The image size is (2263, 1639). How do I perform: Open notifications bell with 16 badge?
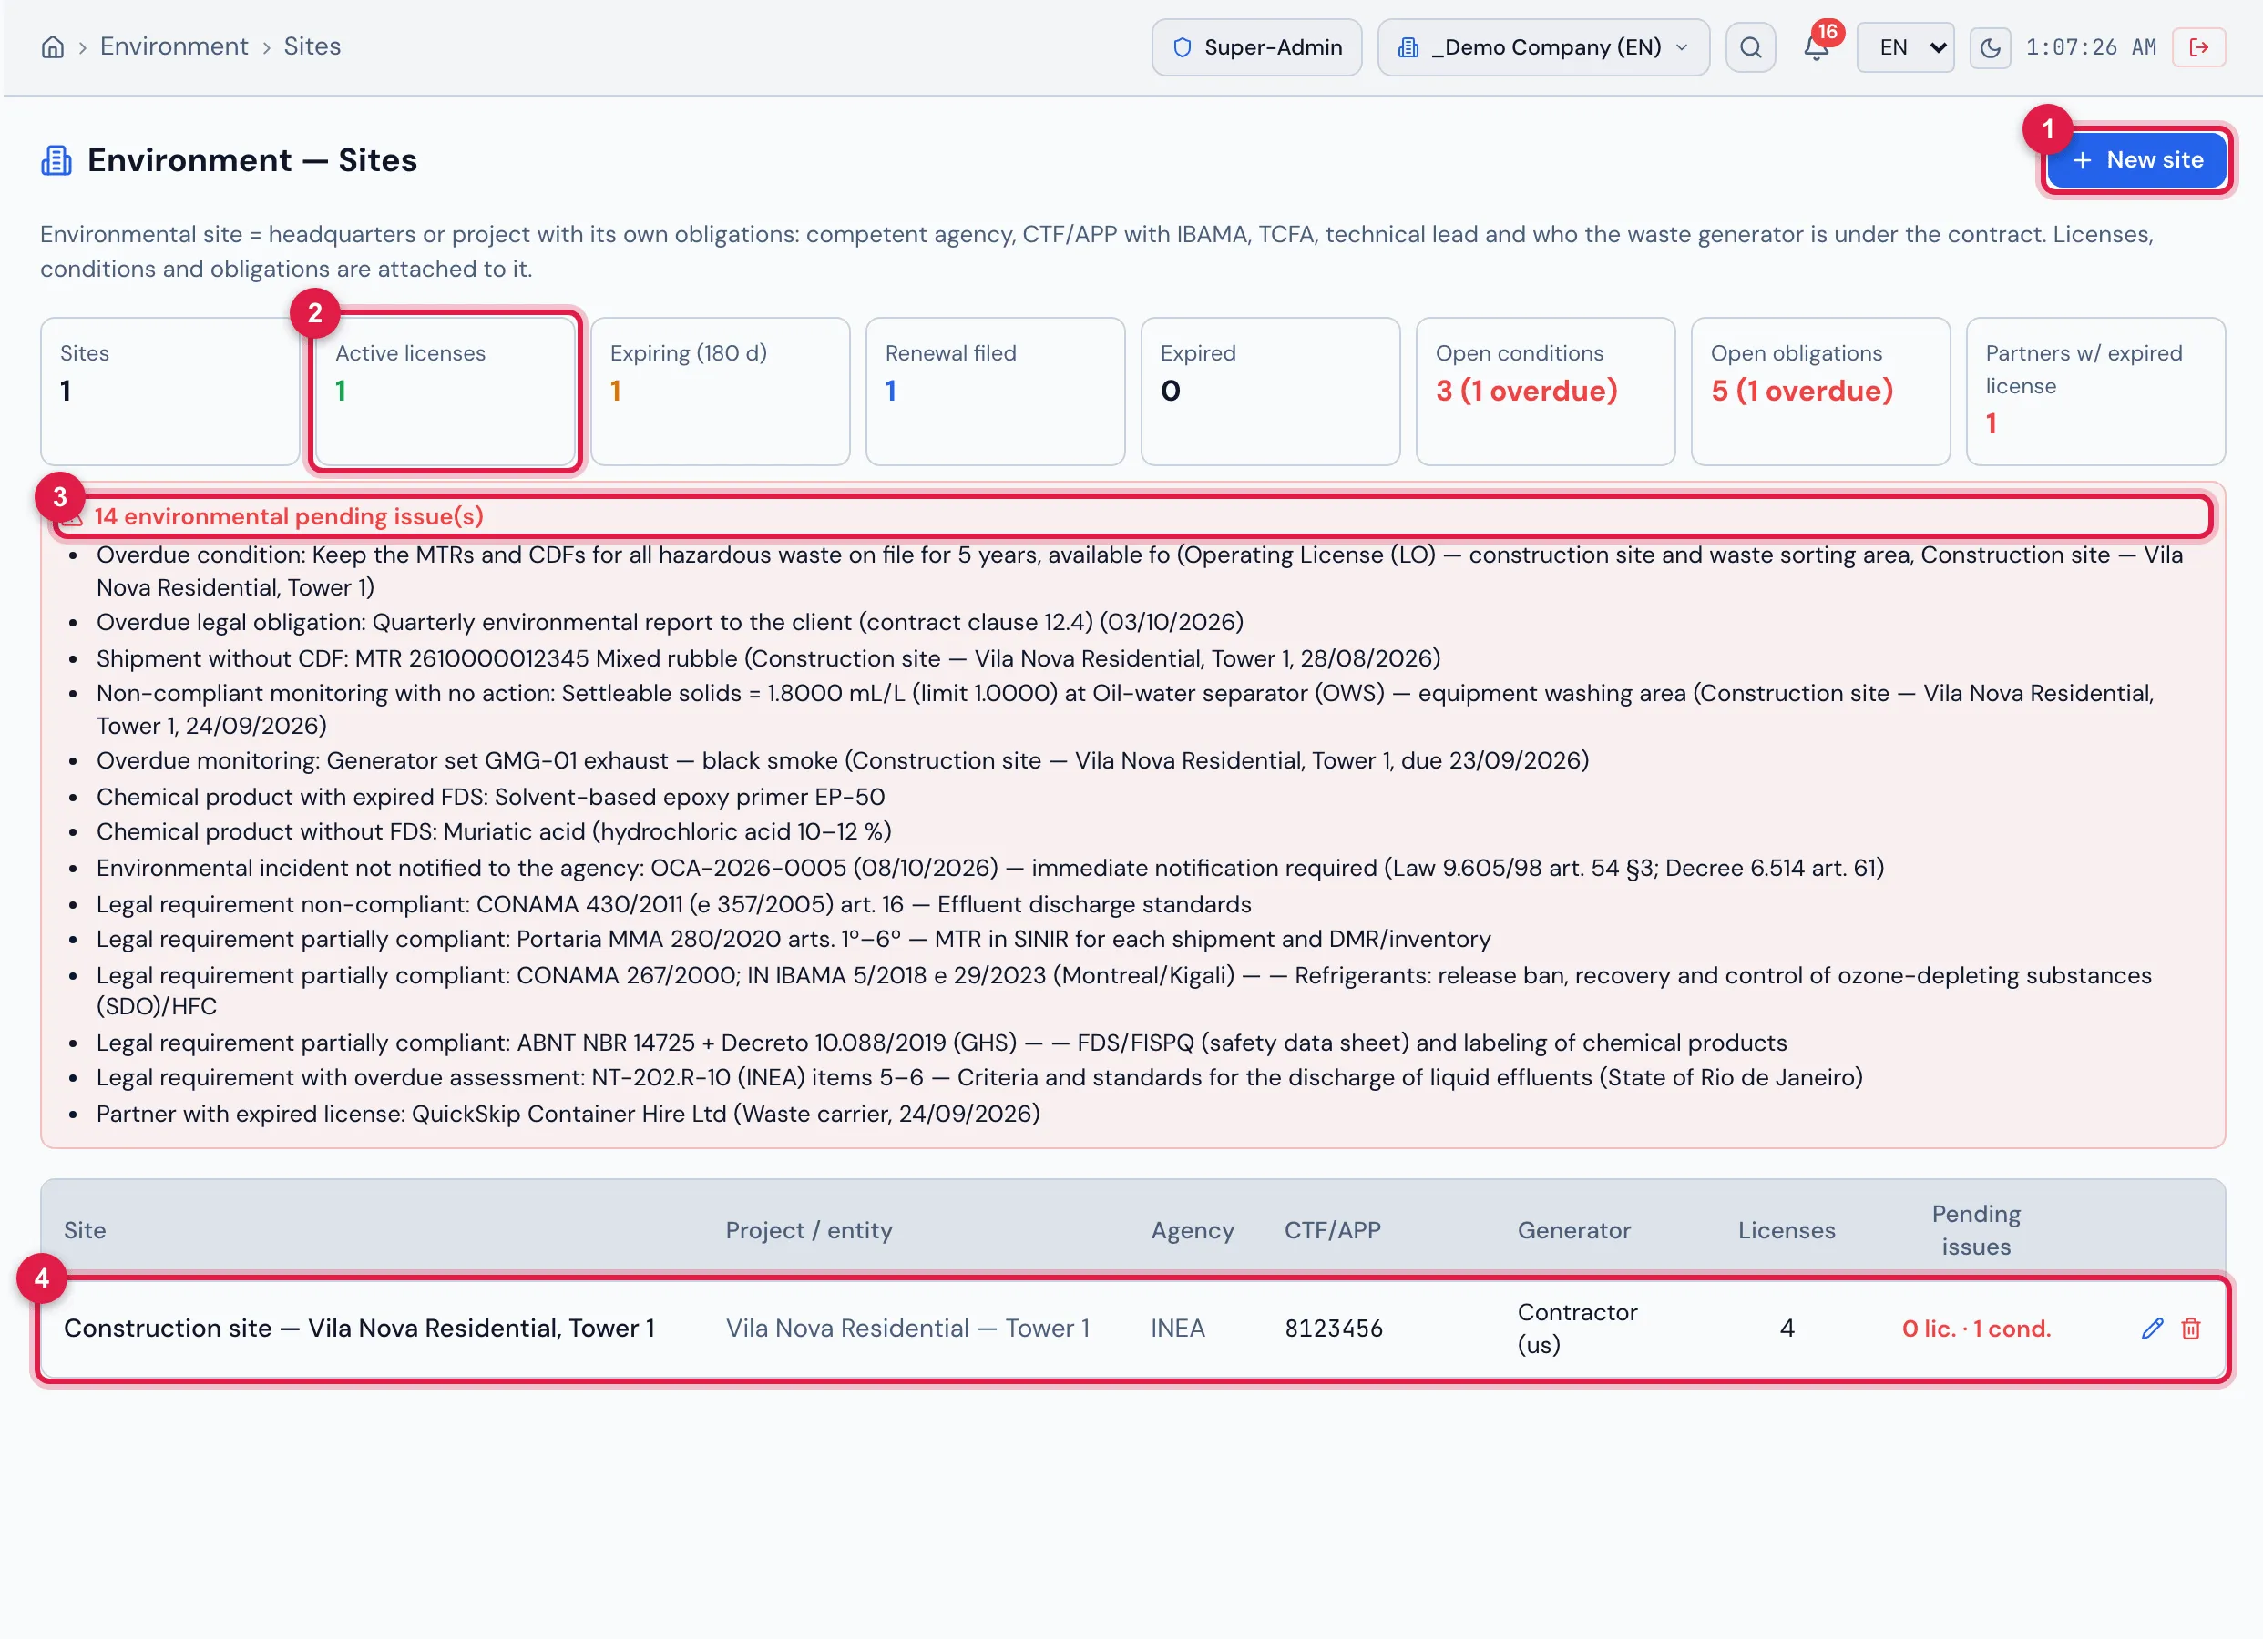coord(1816,46)
